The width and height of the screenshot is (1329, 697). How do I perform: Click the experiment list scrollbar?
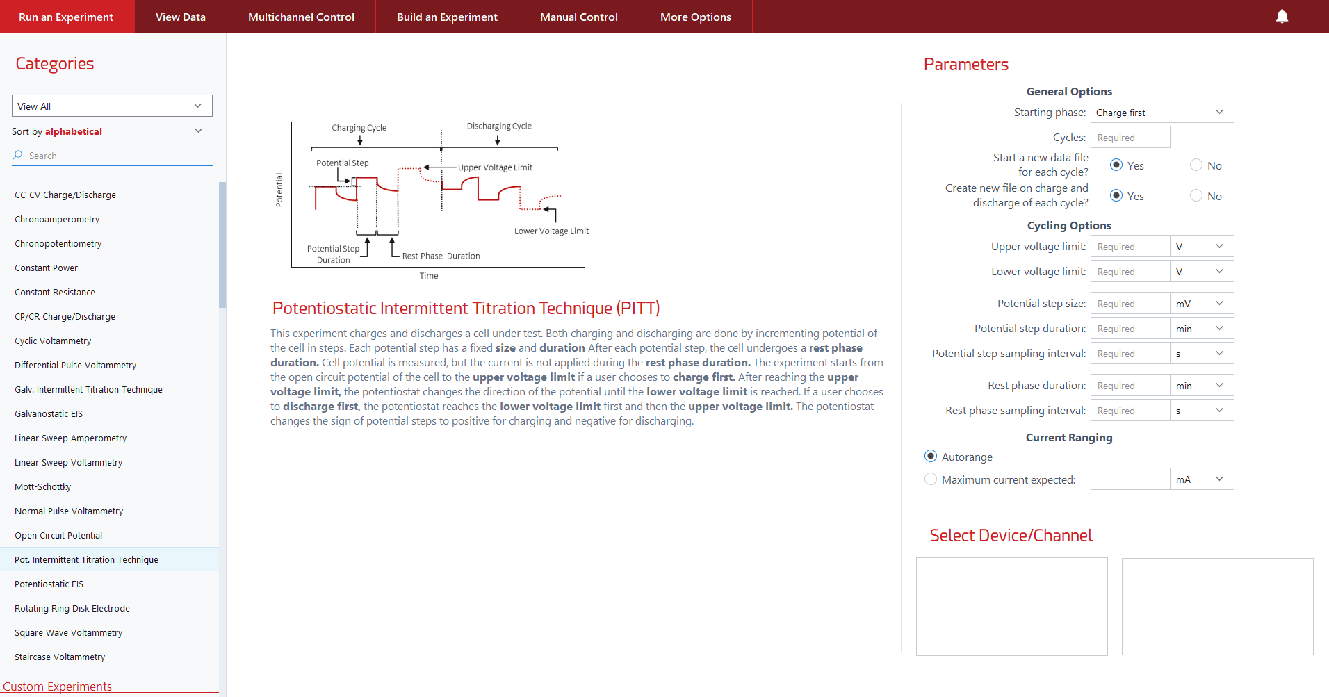click(222, 245)
